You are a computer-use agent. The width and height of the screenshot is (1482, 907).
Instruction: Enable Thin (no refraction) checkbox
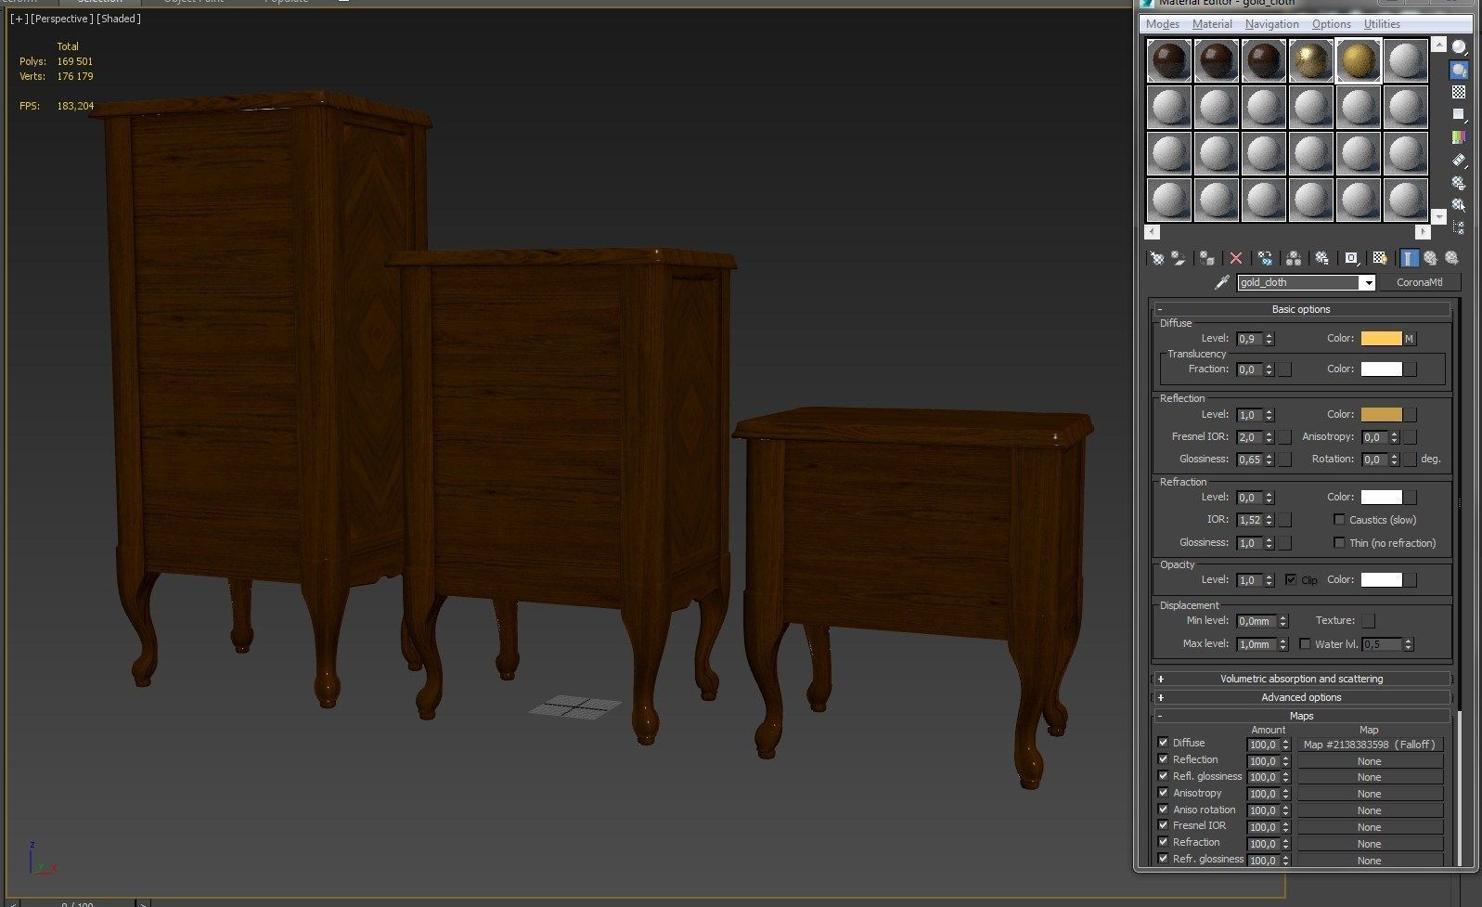[x=1339, y=542]
